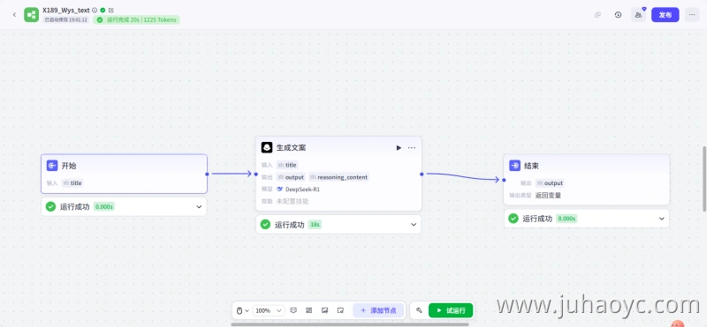
Task: Open the 100% zoom level dropdown
Action: coord(269,310)
